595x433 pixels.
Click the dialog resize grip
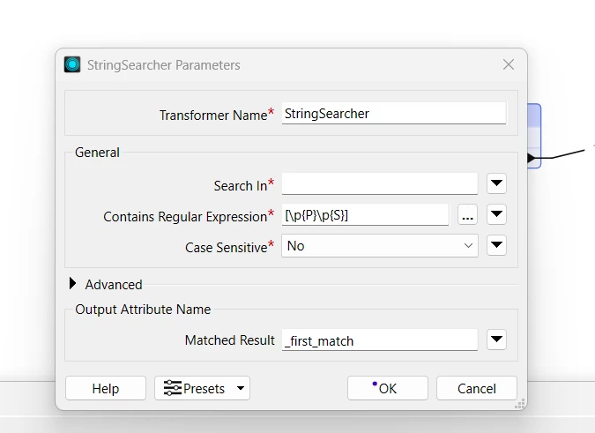pos(520,403)
